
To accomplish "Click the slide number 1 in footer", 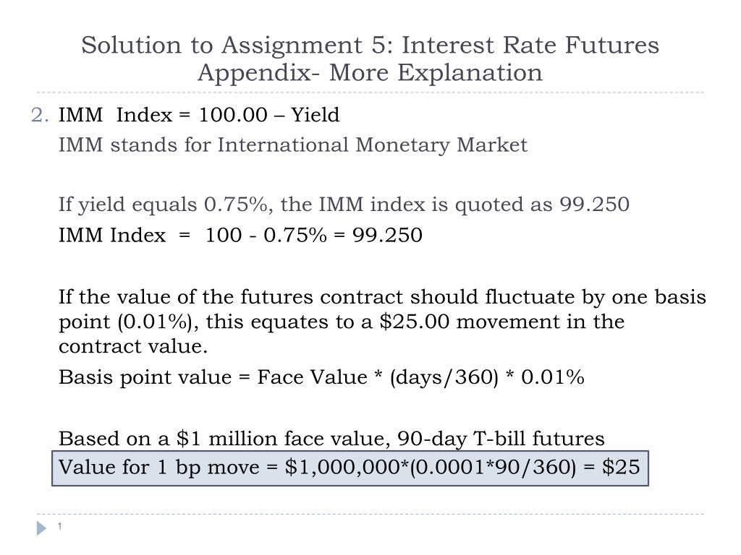I will (x=59, y=526).
